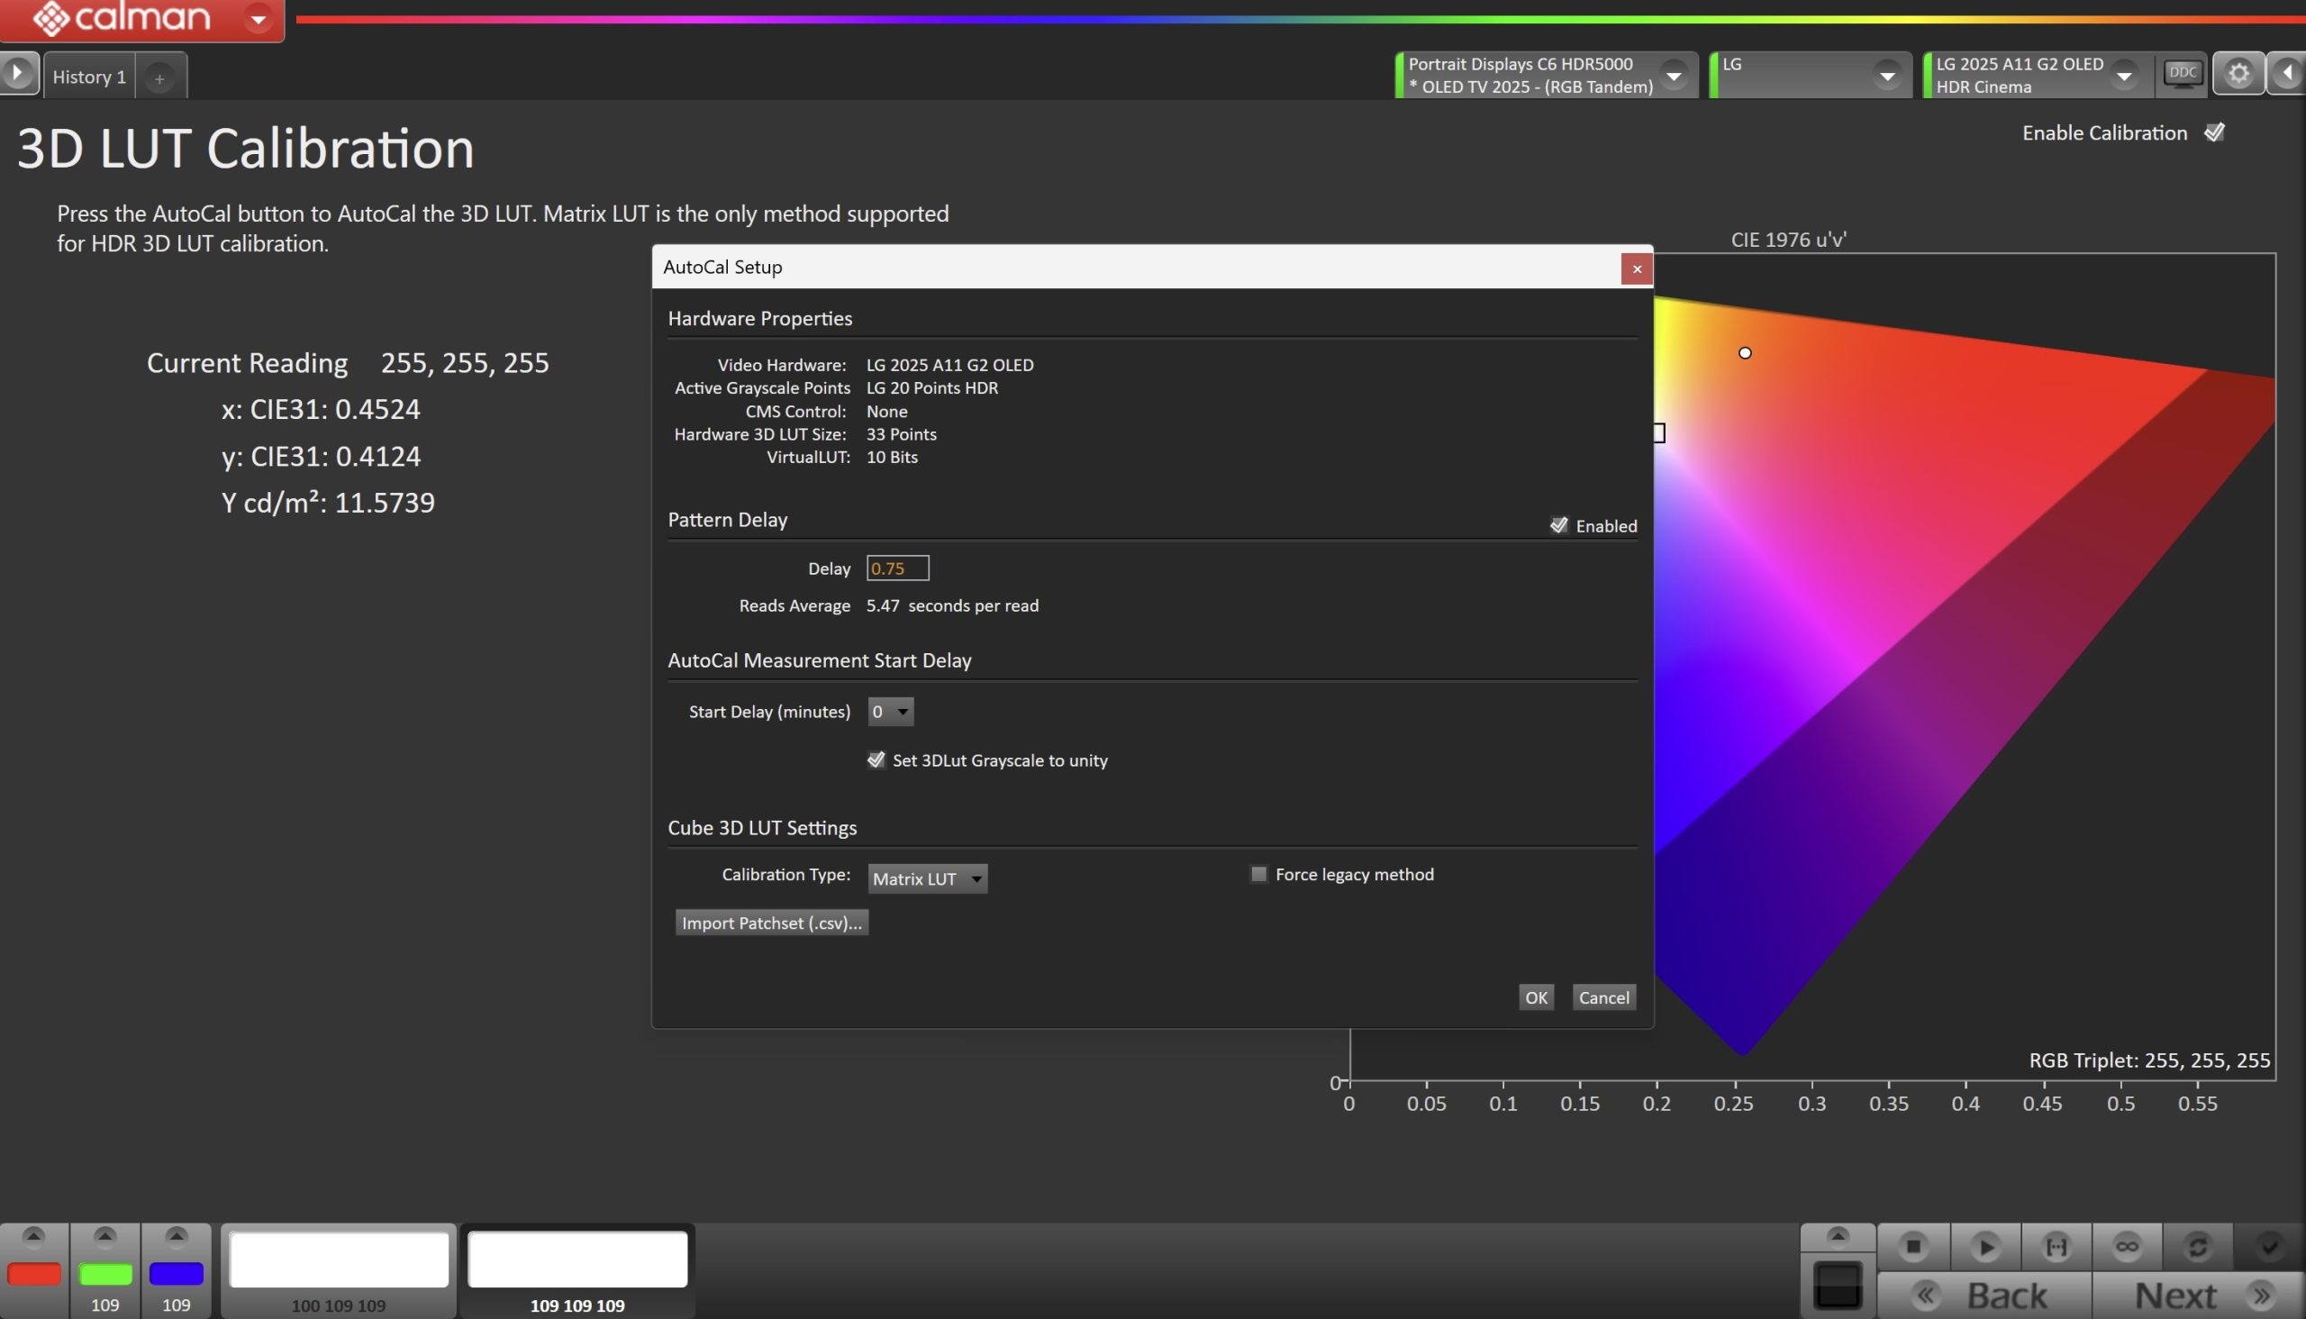
Task: Click the y: CIE31: 0.4124 value
Action: pyautogui.click(x=321, y=456)
